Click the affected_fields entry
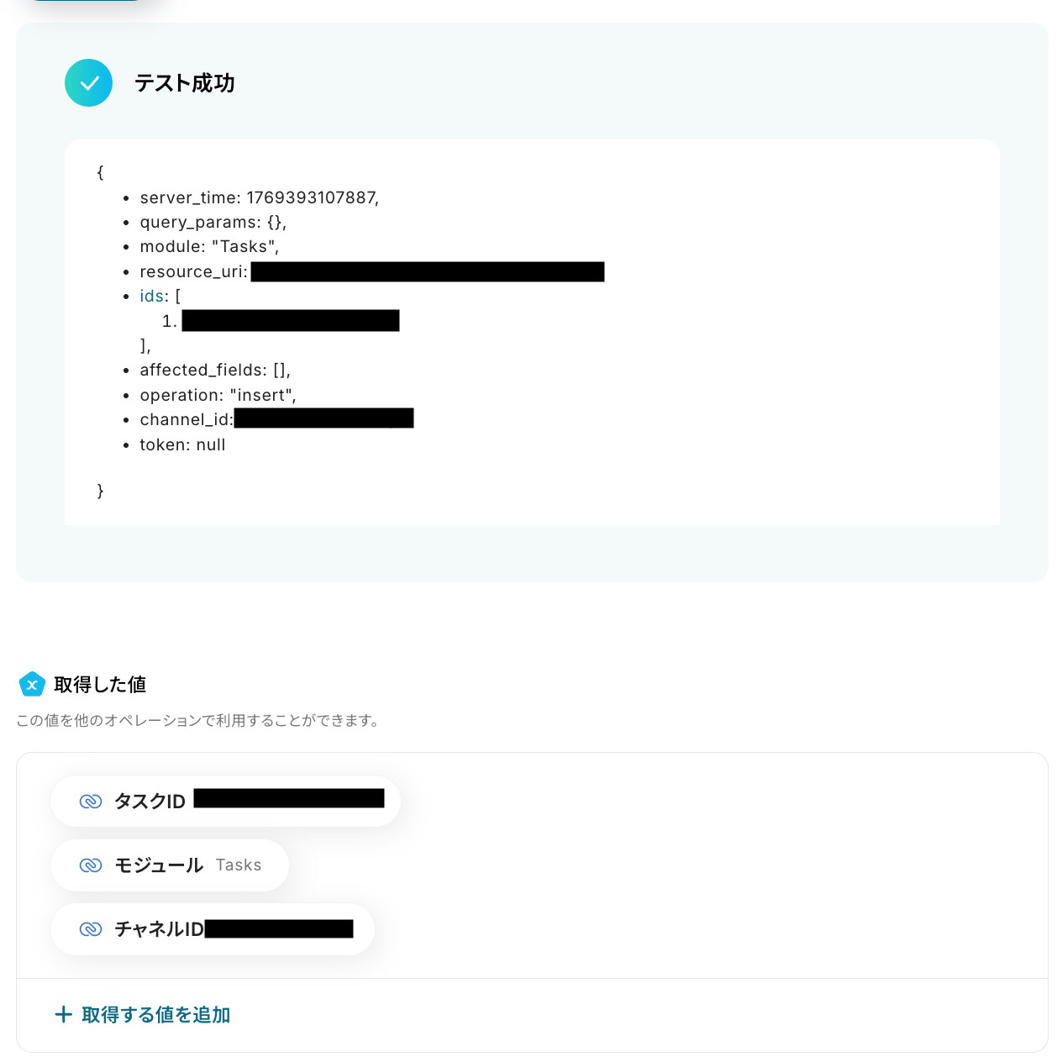 tap(215, 371)
